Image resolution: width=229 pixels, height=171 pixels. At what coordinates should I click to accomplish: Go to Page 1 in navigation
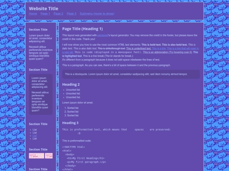click(45, 14)
